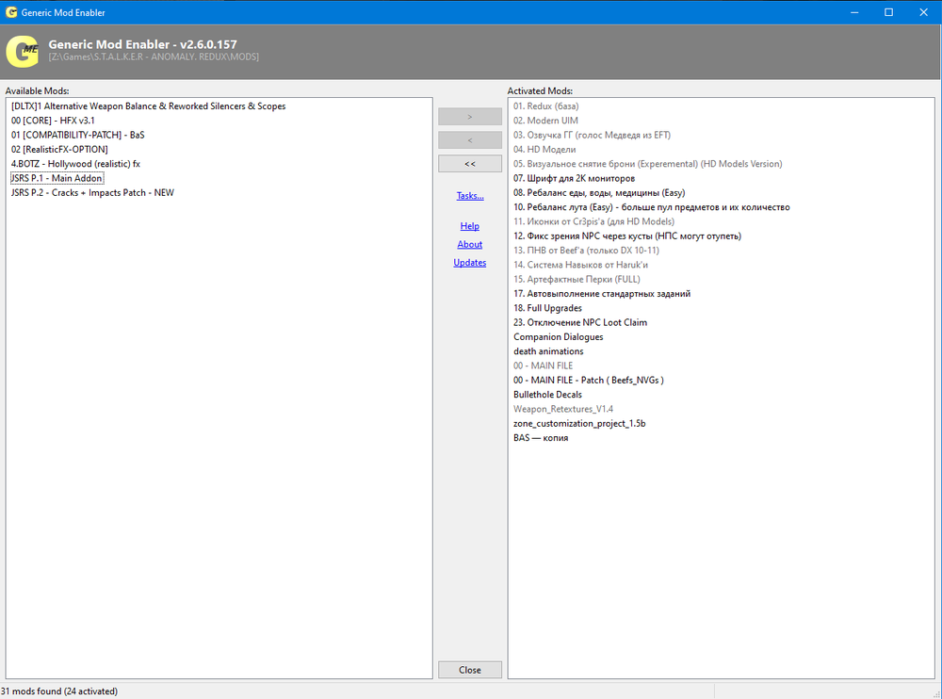The width and height of the screenshot is (942, 699).
Task: Select '4.BOTZ - Hollywood (realistic) fx' mod
Action: [75, 164]
